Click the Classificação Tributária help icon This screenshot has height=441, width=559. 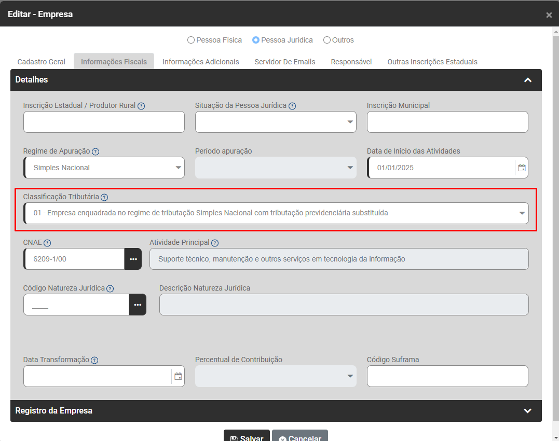click(x=104, y=197)
